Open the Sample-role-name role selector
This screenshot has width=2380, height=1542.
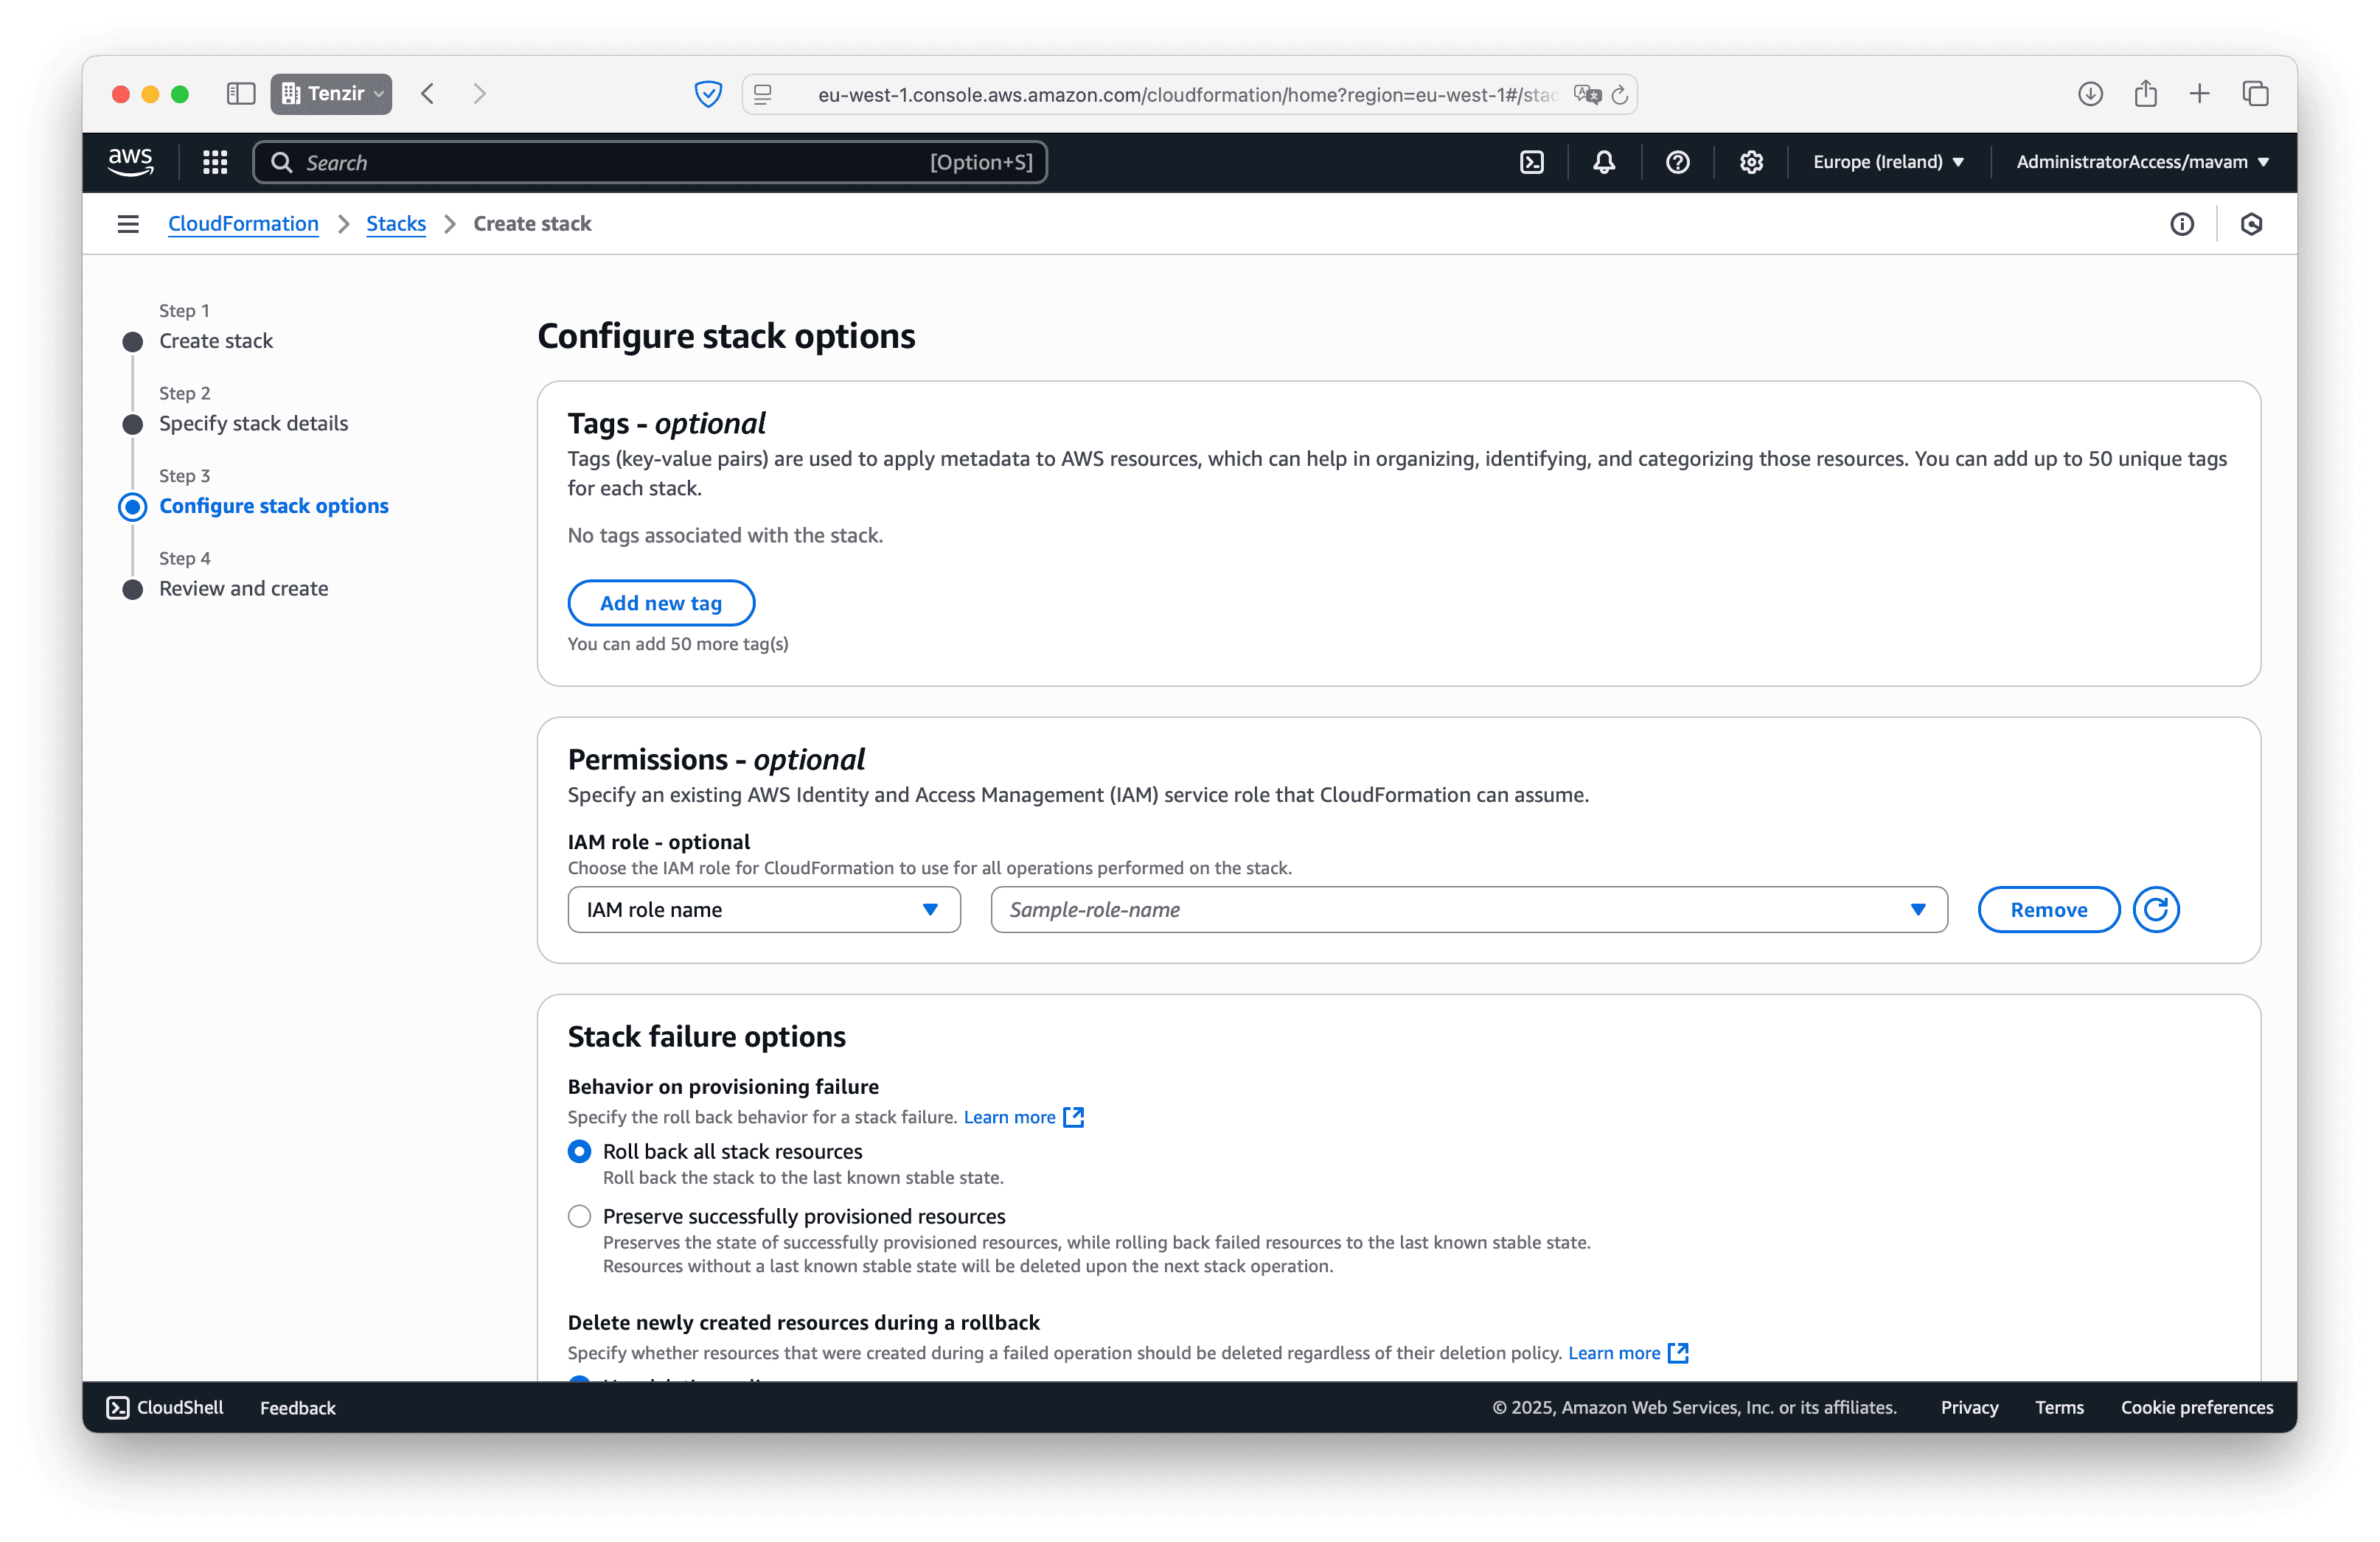(1468, 909)
